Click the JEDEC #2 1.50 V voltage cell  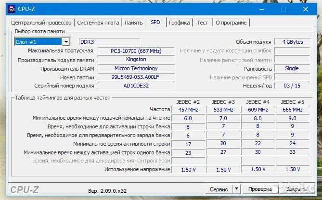188,170
